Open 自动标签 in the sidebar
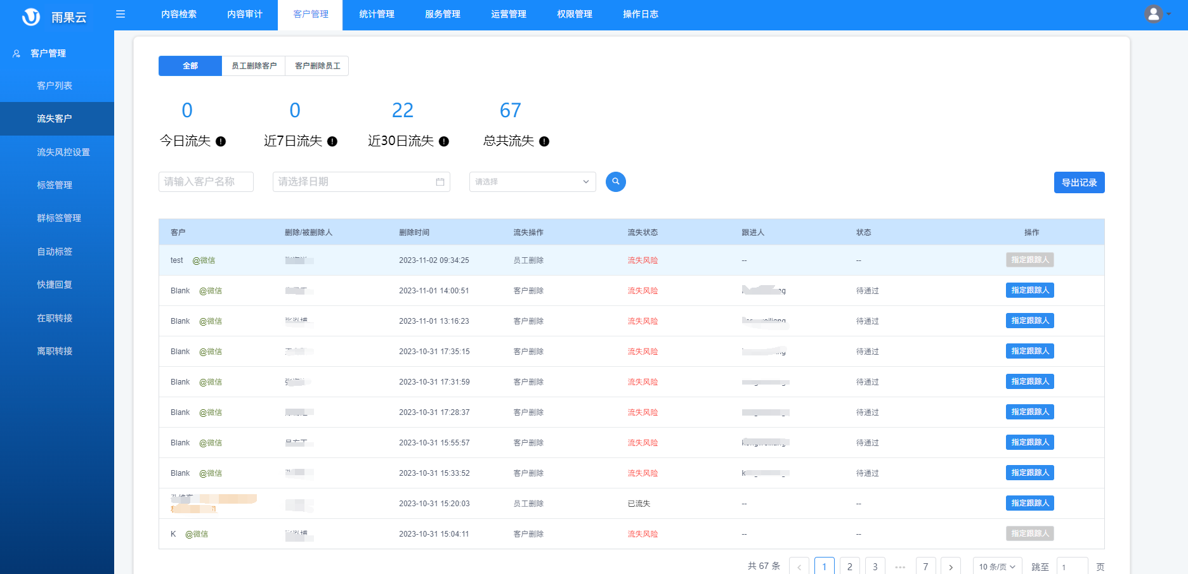 coord(57,252)
